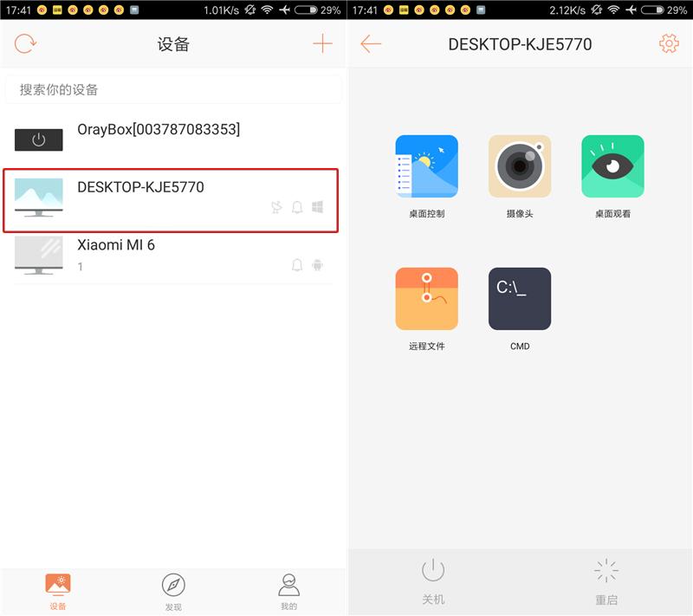The image size is (693, 616).
Task: Launch 桌面观看 (Desktop View) mode
Action: pos(612,166)
